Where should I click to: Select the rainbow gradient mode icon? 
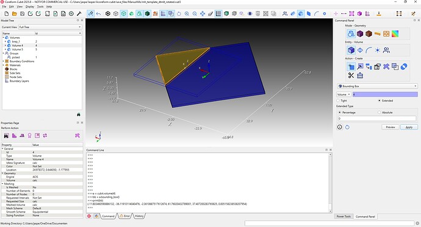pyautogui.click(x=395, y=33)
